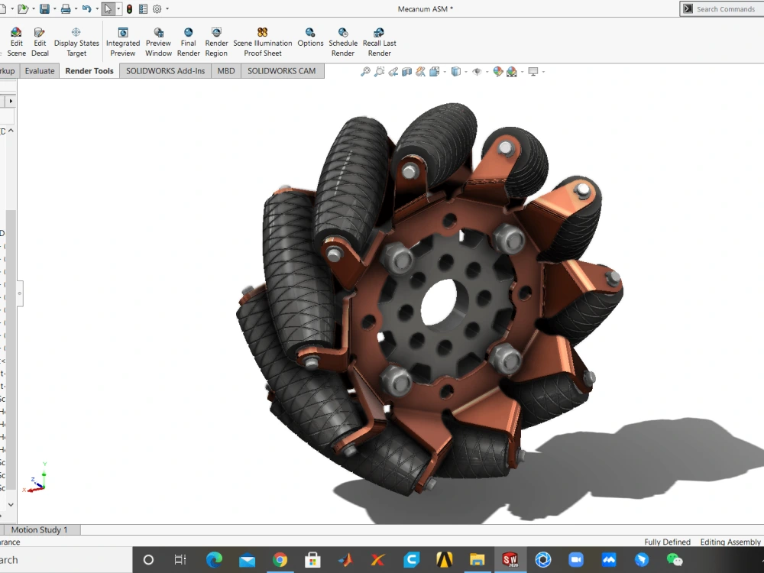764x573 pixels.
Task: Expand the Options gear dropdown arrow
Action: click(x=167, y=8)
